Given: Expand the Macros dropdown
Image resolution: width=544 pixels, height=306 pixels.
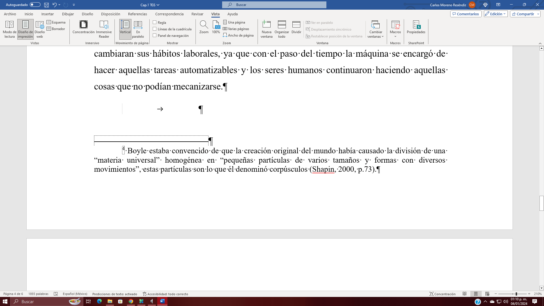Looking at the screenshot, I should coord(395,36).
